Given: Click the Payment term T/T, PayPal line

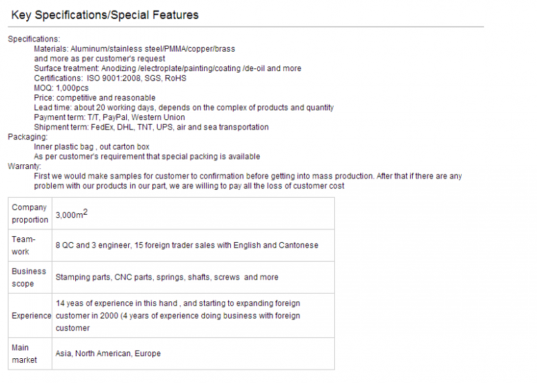Looking at the screenshot, I should [109, 117].
